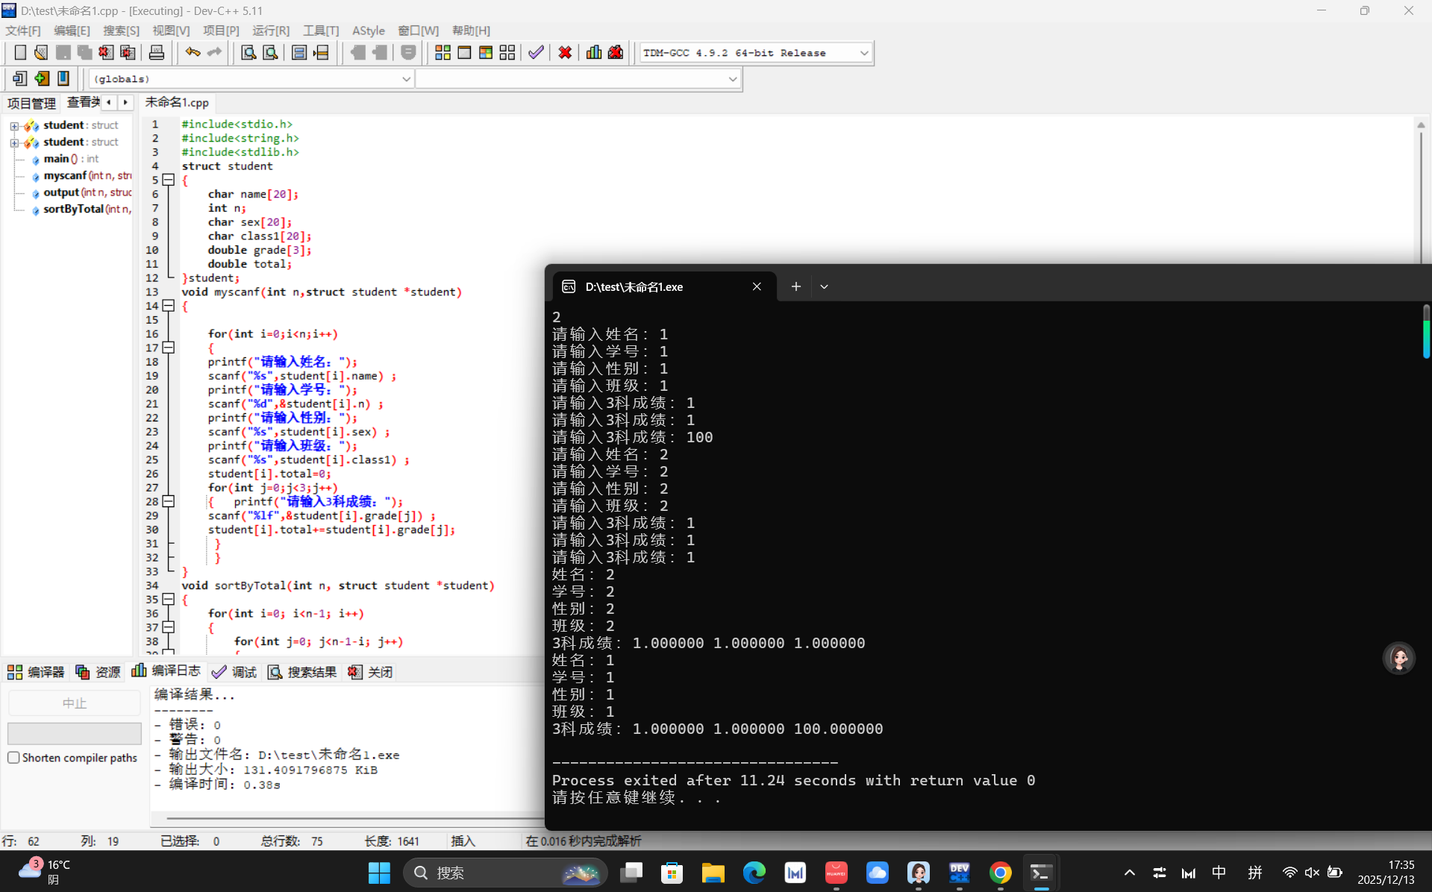Click the Close file toolbar icon
The width and height of the screenshot is (1432, 892).
point(106,52)
